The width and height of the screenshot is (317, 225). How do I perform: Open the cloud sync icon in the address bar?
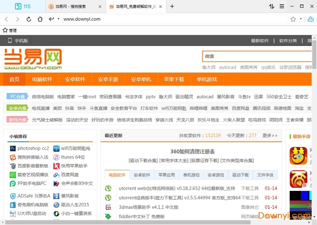click(x=311, y=19)
